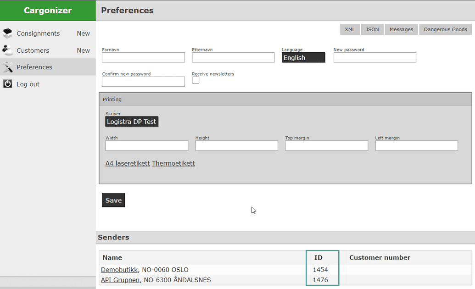Open the Dangerous Goods tab

pos(445,29)
